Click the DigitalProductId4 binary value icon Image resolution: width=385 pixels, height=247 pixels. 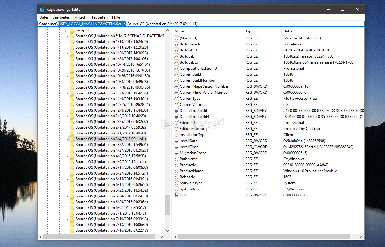(177, 117)
